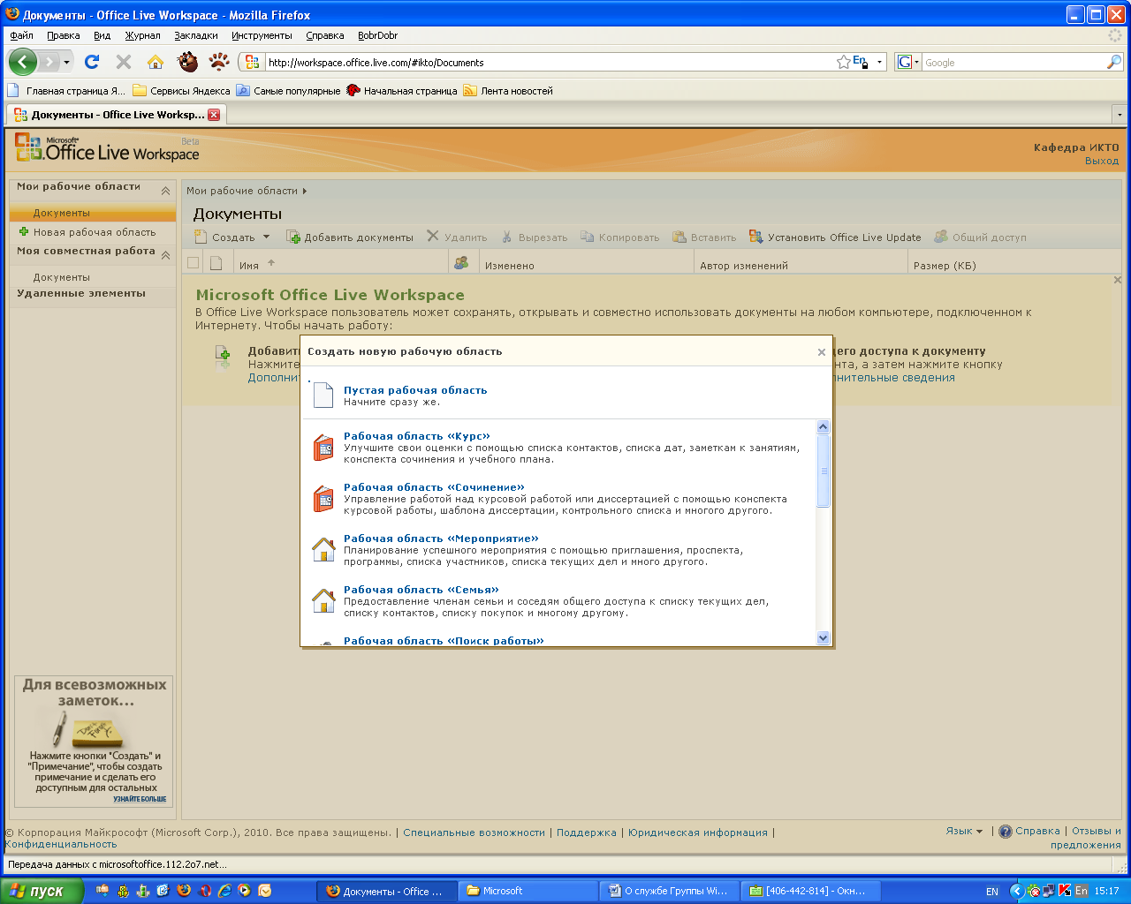Toggle the select-all checkbox in list header

pos(193,263)
